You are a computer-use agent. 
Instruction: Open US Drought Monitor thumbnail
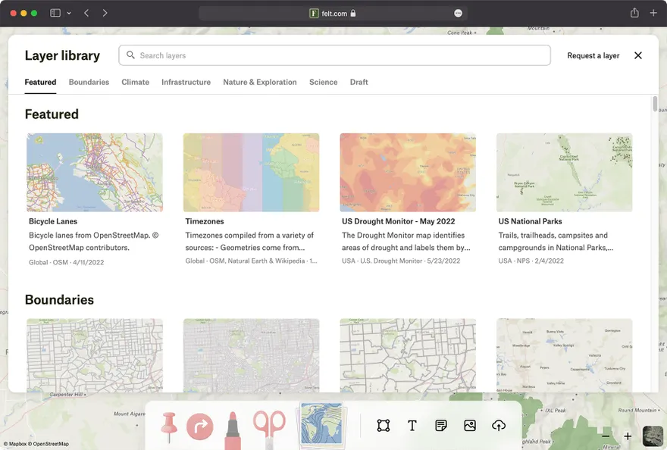tap(408, 172)
